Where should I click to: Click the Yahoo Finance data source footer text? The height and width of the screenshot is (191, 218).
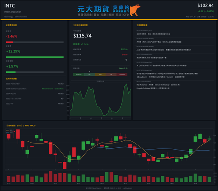[x=94, y=188]
